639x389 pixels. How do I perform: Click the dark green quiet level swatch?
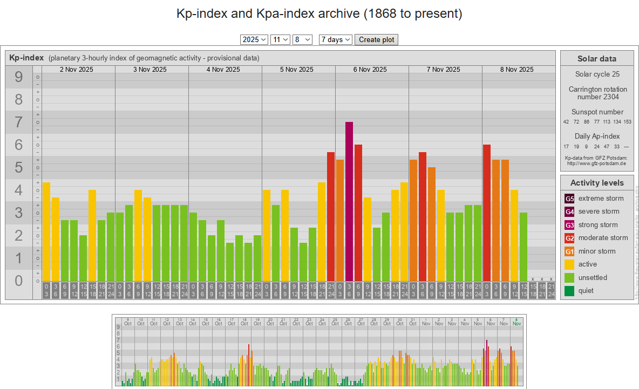click(x=569, y=291)
